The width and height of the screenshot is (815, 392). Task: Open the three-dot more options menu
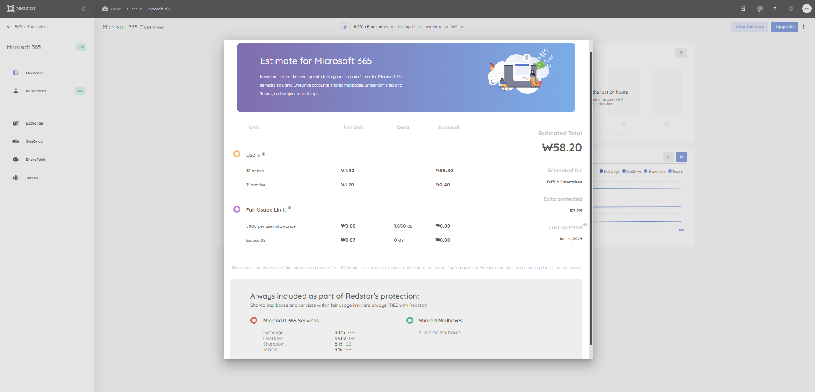tap(803, 27)
